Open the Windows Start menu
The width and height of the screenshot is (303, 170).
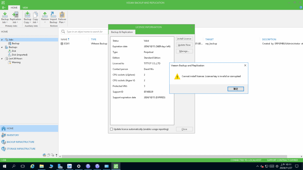coord(4,166)
